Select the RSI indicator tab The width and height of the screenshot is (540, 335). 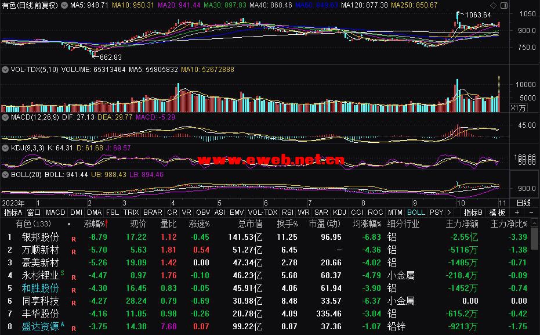click(288, 212)
